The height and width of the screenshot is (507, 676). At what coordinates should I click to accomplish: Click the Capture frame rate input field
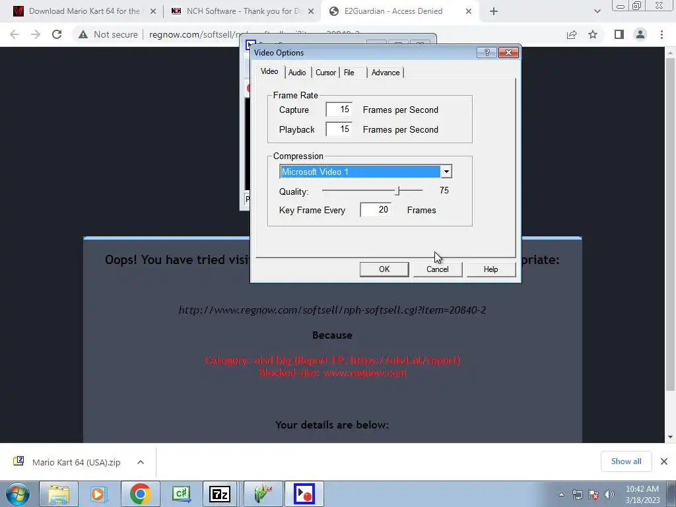339,110
